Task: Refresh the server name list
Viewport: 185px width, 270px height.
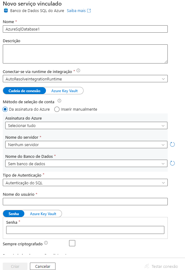Action: [x=172, y=144]
